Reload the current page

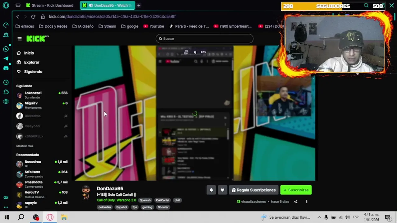[33, 16]
